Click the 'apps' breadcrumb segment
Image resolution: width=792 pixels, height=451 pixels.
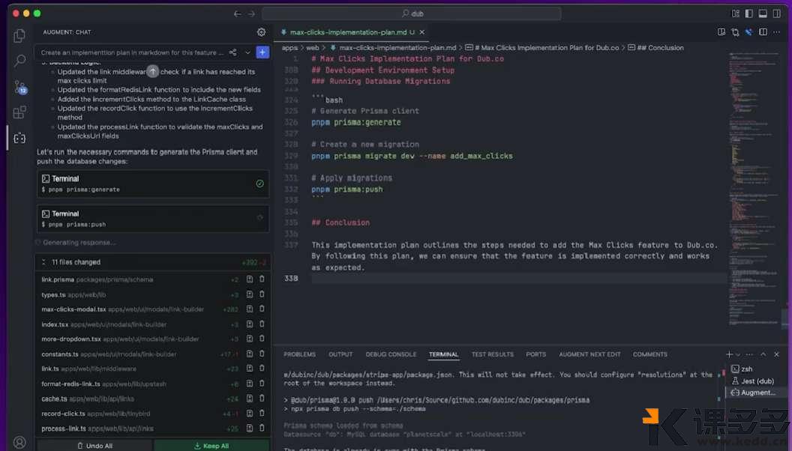(290, 48)
